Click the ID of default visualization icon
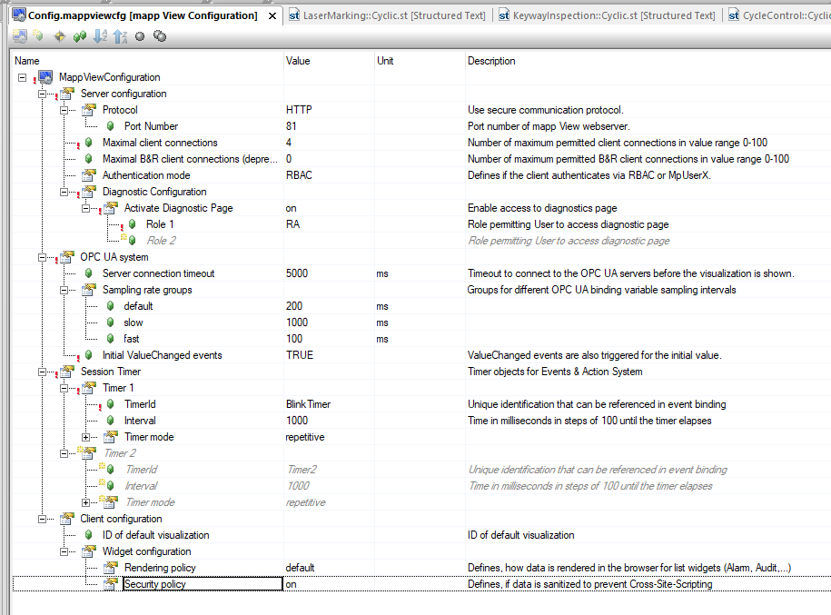 pyautogui.click(x=88, y=535)
